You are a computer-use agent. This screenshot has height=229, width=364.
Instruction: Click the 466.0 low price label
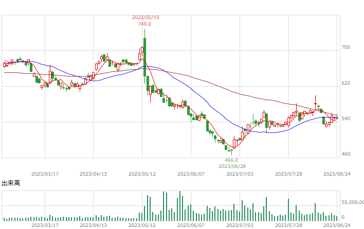[x=231, y=160]
